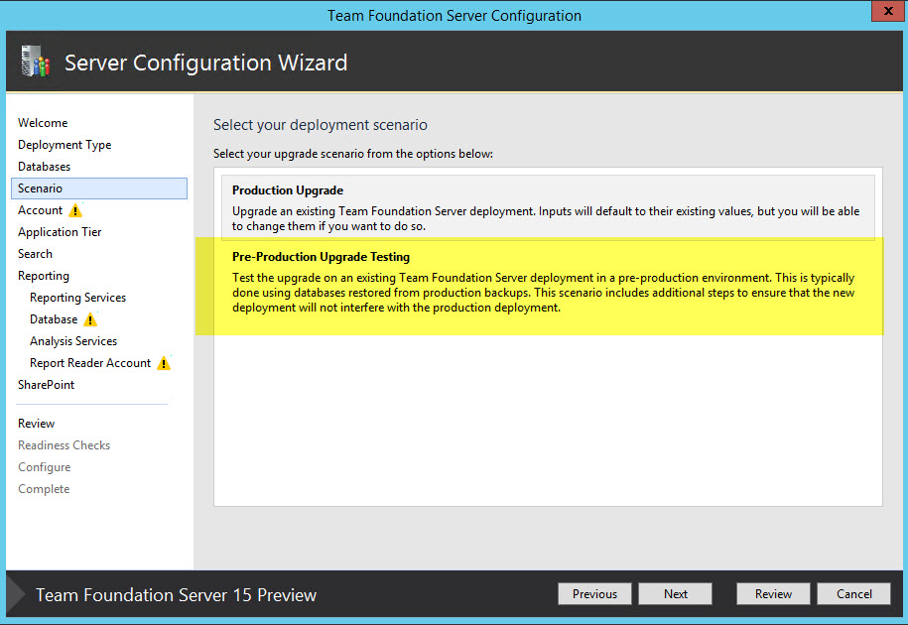Open the SharePoint step
908x625 pixels.
point(47,385)
